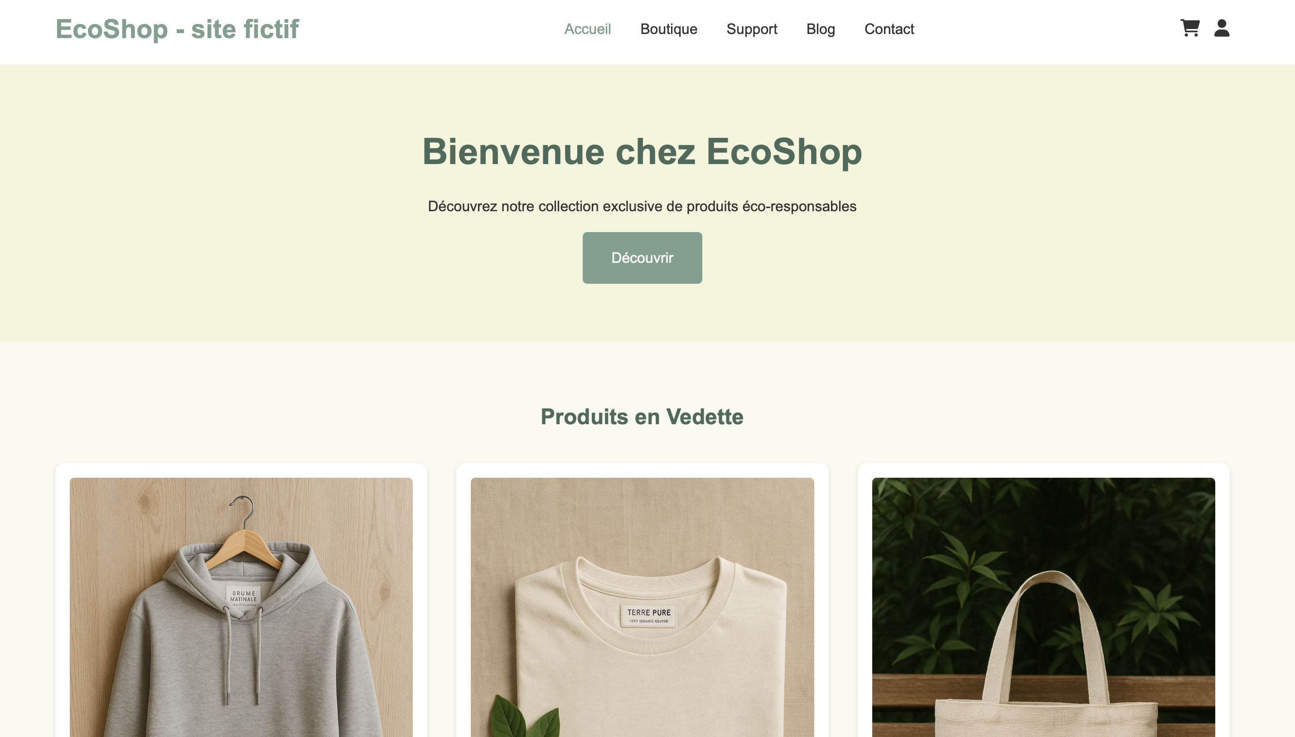Click the Produits en Vedette heading
Image resolution: width=1295 pixels, height=737 pixels.
[642, 417]
